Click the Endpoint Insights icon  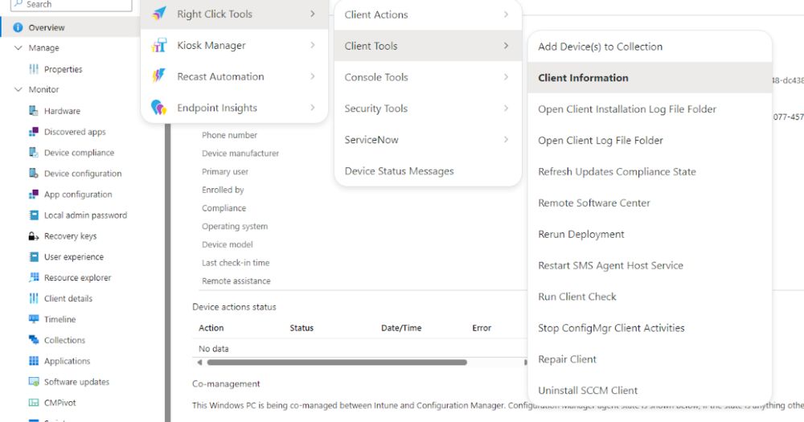point(159,108)
